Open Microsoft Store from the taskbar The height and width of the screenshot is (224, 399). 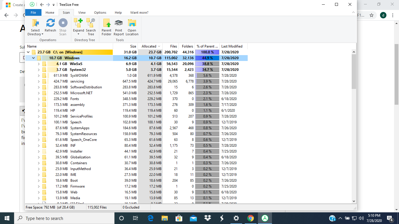pos(179,218)
